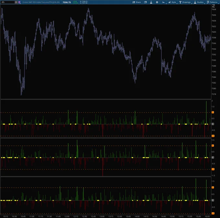Image resolution: width=220 pixels, height=218 pixels.
Task: Click the 10:15 time axis label
Action: point(5,216)
